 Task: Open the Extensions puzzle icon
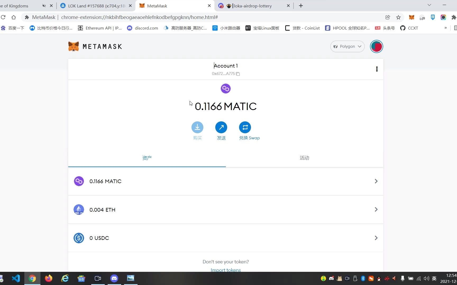click(x=454, y=17)
